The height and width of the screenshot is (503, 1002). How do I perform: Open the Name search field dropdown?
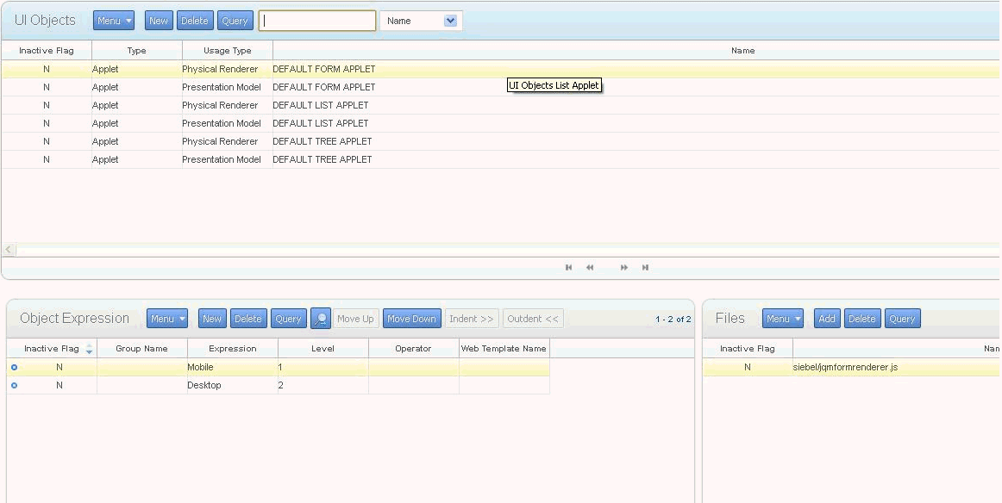pos(450,21)
